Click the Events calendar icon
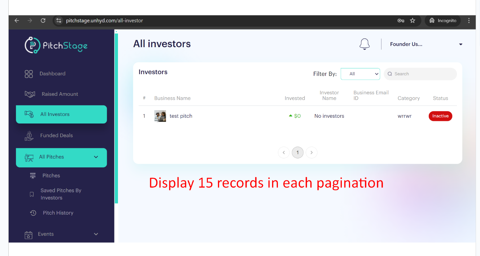480x256 pixels. [28, 235]
